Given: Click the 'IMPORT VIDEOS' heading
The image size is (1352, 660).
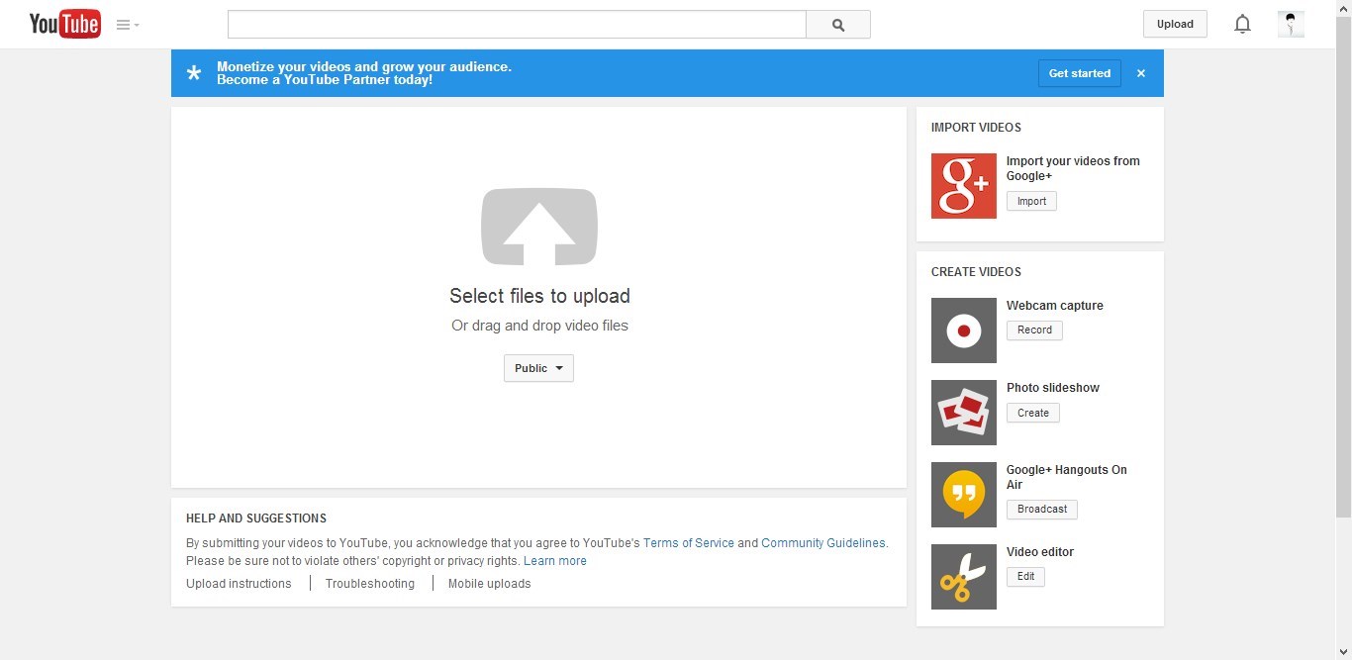Looking at the screenshot, I should click(x=976, y=128).
